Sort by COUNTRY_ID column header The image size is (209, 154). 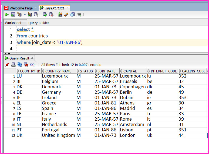pos(29,71)
